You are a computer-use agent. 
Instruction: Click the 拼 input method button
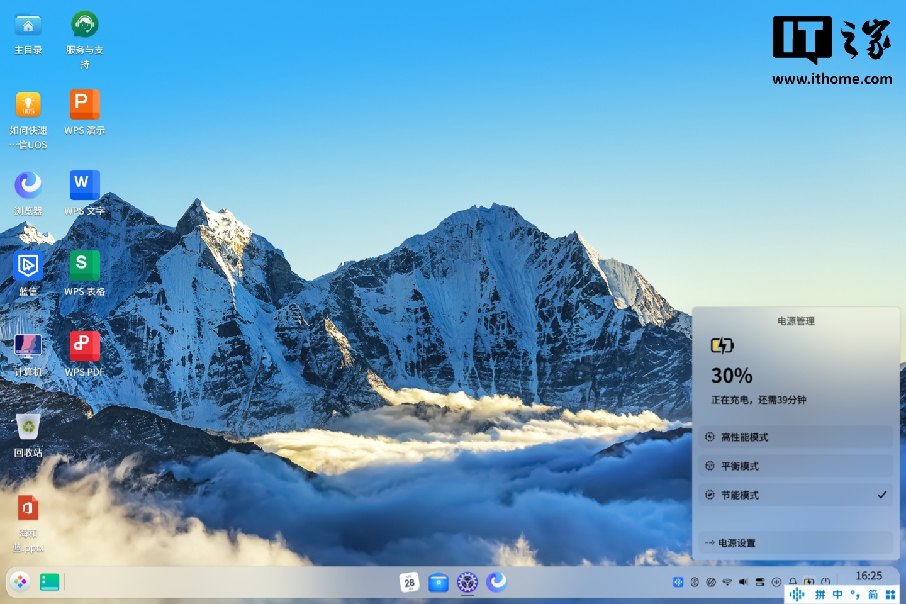pyautogui.click(x=820, y=595)
